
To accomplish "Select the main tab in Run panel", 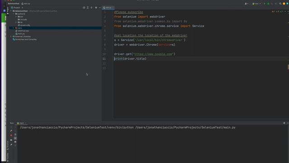I will [21, 123].
